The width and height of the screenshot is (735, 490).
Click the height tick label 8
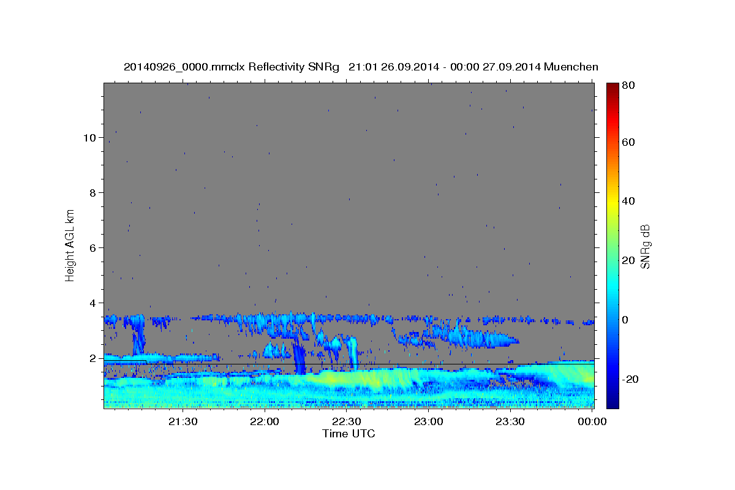tap(92, 192)
